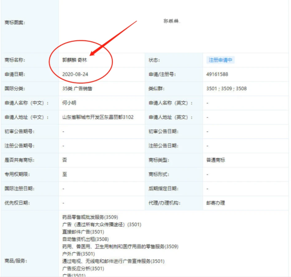Click the 35类 广告销售 classification value
The image size is (291, 277).
click(x=77, y=89)
